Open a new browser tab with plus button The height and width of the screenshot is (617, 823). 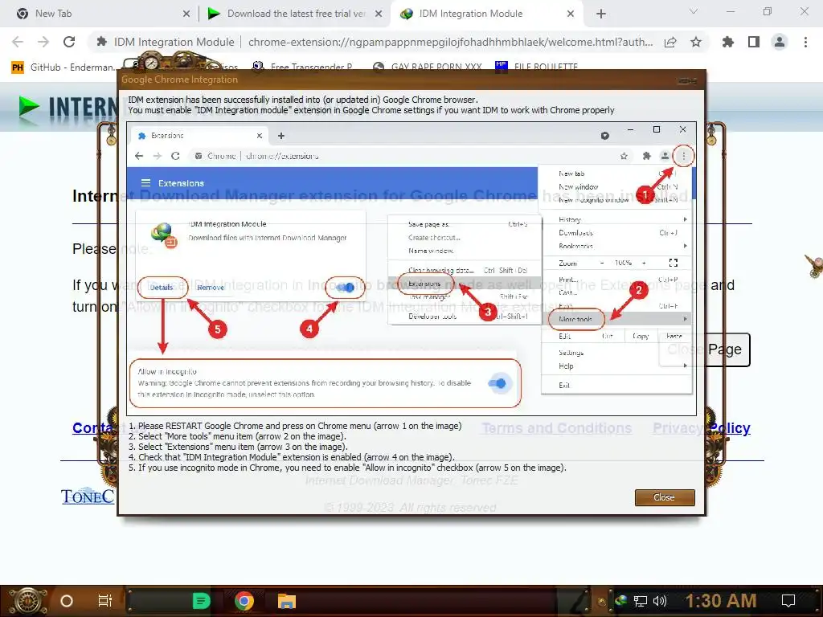[601, 14]
